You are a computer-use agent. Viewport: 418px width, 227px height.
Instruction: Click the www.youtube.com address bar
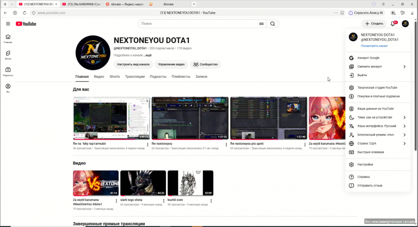pos(51,13)
